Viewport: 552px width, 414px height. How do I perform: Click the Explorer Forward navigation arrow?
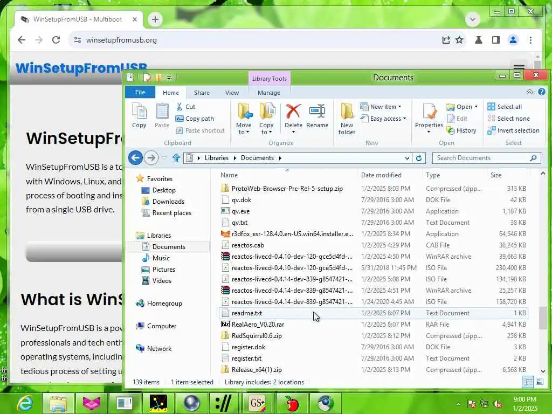[151, 158]
